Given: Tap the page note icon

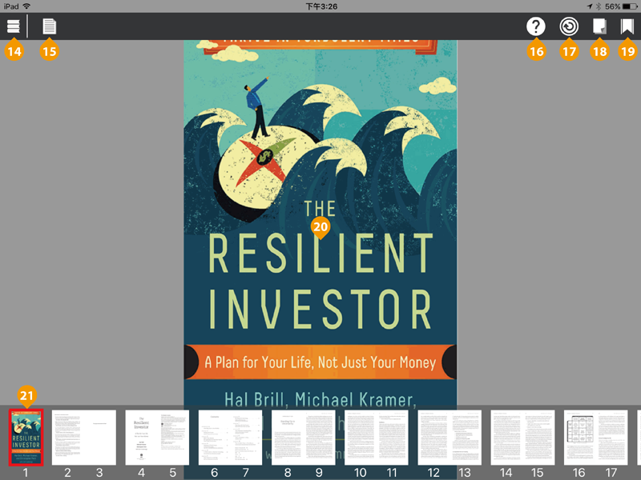Looking at the screenshot, I should [x=599, y=26].
